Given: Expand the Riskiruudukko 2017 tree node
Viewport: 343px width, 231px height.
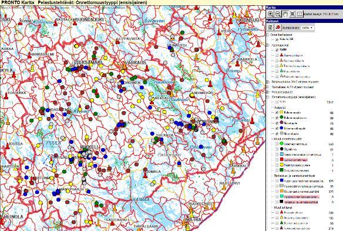Looking at the screenshot, I should [268, 82].
